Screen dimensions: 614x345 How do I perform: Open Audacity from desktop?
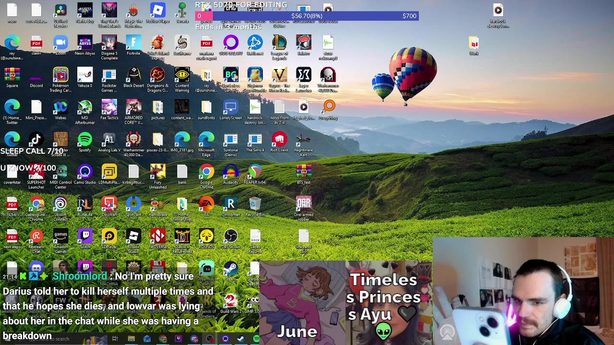pyautogui.click(x=231, y=172)
